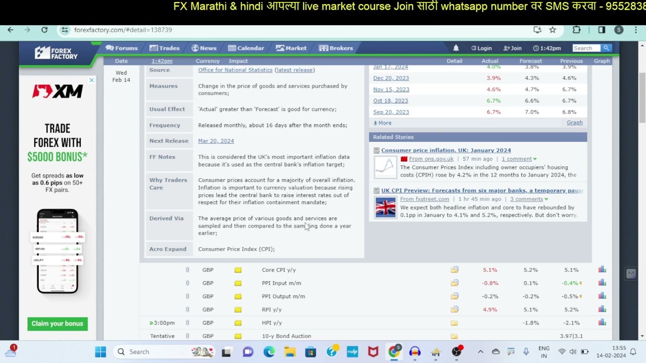Go to the Brokers menu tab
646x363 pixels.
(336, 48)
